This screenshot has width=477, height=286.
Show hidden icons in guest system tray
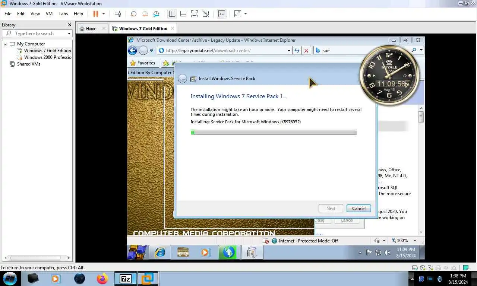[360, 252]
